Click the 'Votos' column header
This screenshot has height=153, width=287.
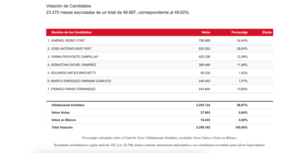(x=206, y=32)
